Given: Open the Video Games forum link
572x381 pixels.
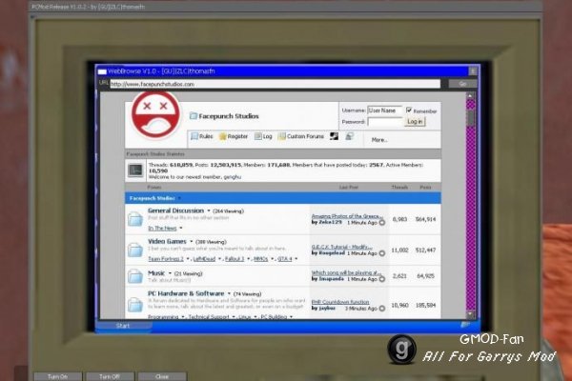Looking at the screenshot, I should click(x=167, y=241).
